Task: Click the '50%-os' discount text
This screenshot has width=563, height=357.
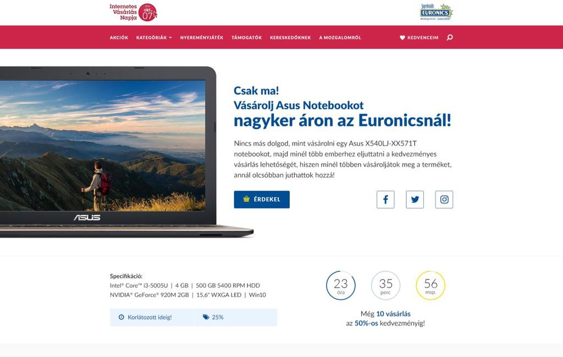Action: coord(366,323)
